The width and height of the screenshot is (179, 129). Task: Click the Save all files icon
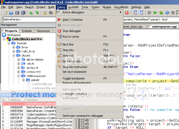pyautogui.click(x=23, y=13)
